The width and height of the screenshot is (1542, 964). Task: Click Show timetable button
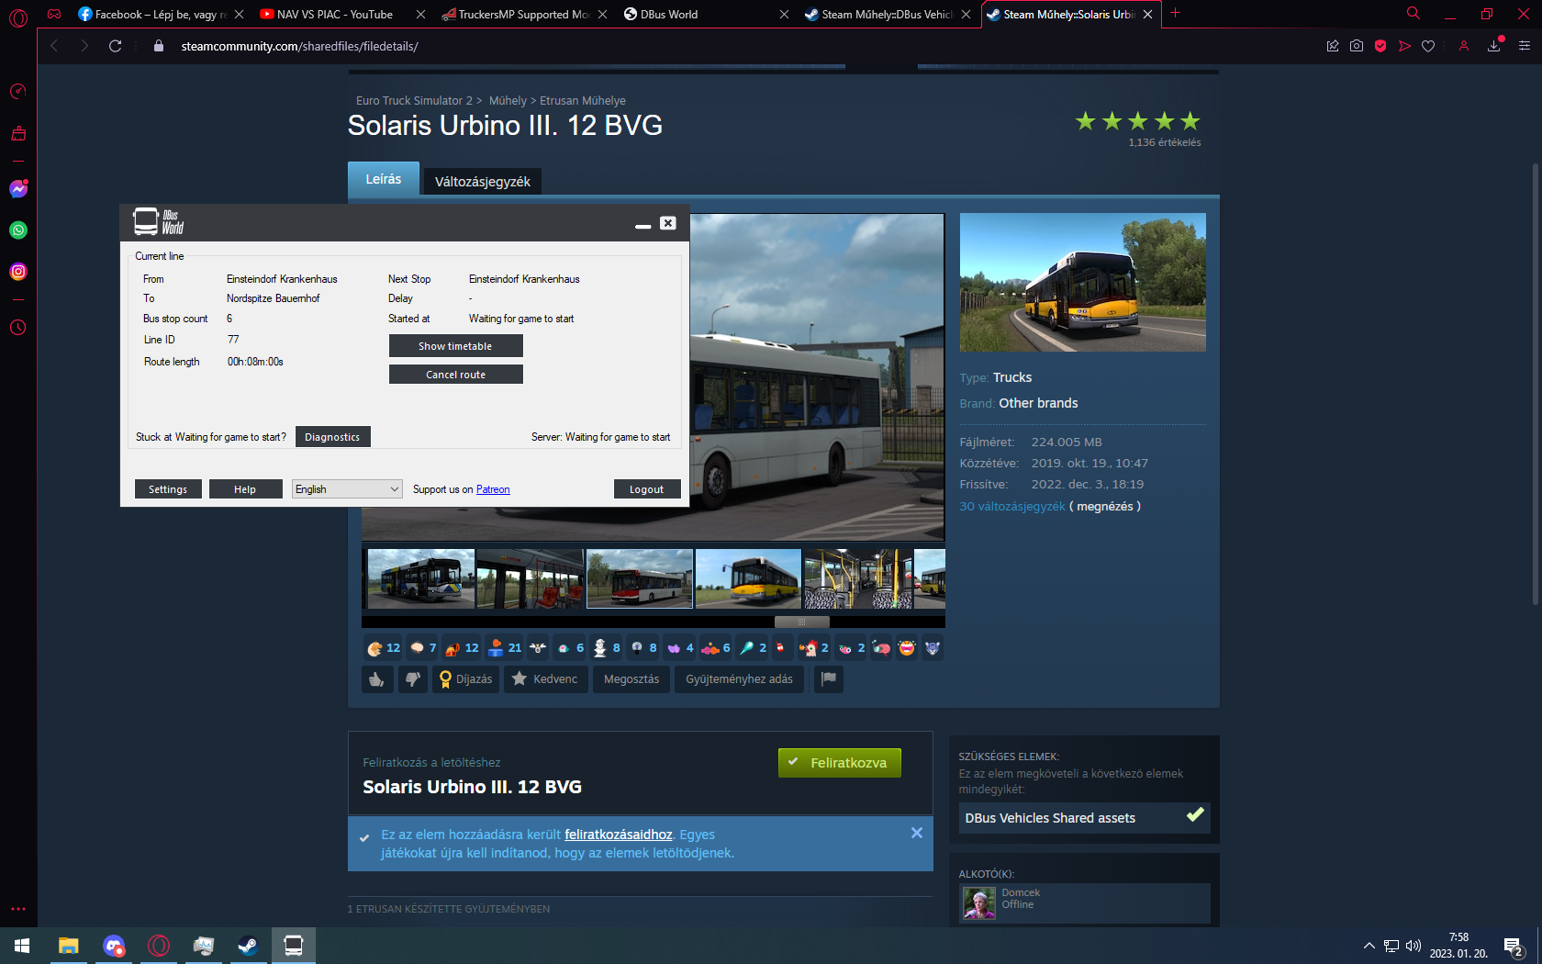point(455,346)
